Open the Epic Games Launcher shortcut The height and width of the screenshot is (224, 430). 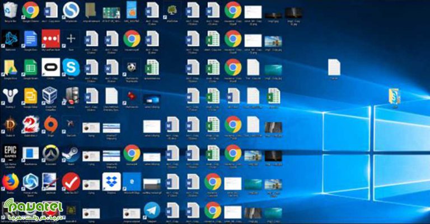coord(10,153)
